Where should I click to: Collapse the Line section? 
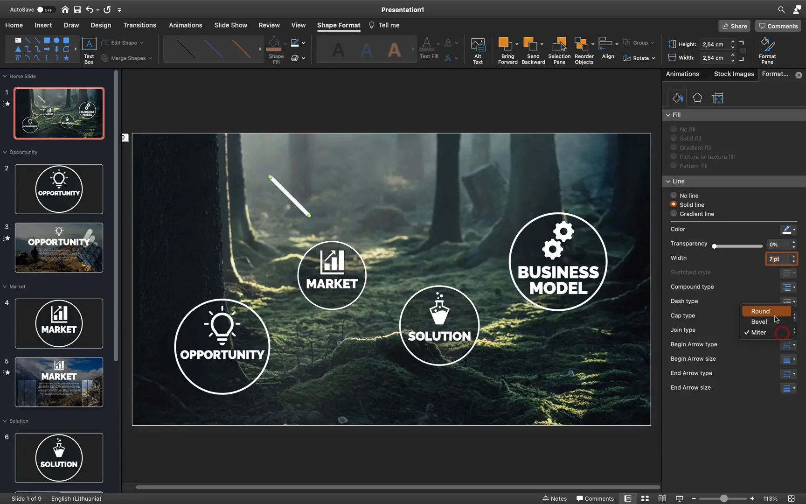[668, 181]
